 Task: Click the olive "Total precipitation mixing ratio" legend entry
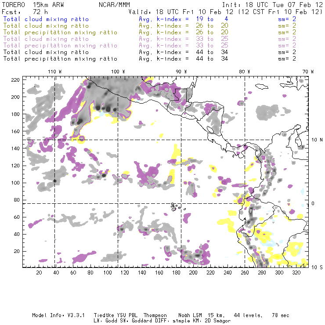60,32
